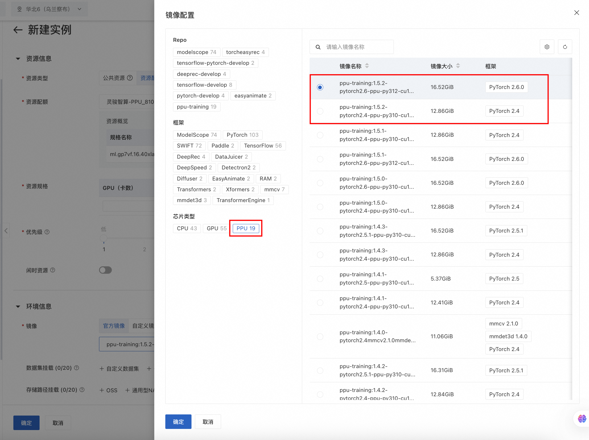Sort by 镜像名称 column arrows
The image size is (589, 440).
(x=367, y=66)
